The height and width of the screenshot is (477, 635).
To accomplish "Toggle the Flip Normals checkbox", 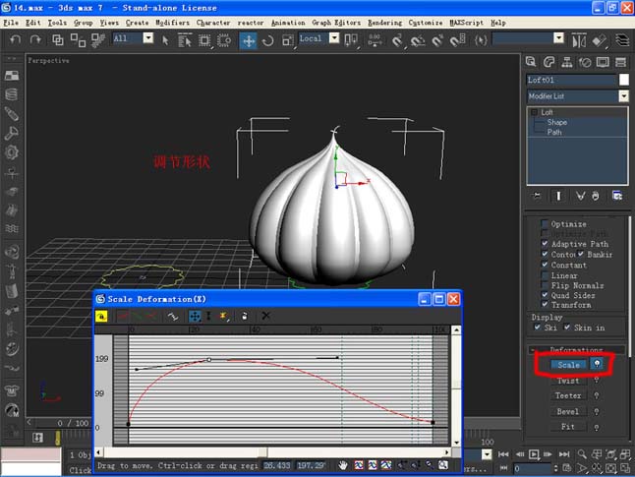I will 545,285.
